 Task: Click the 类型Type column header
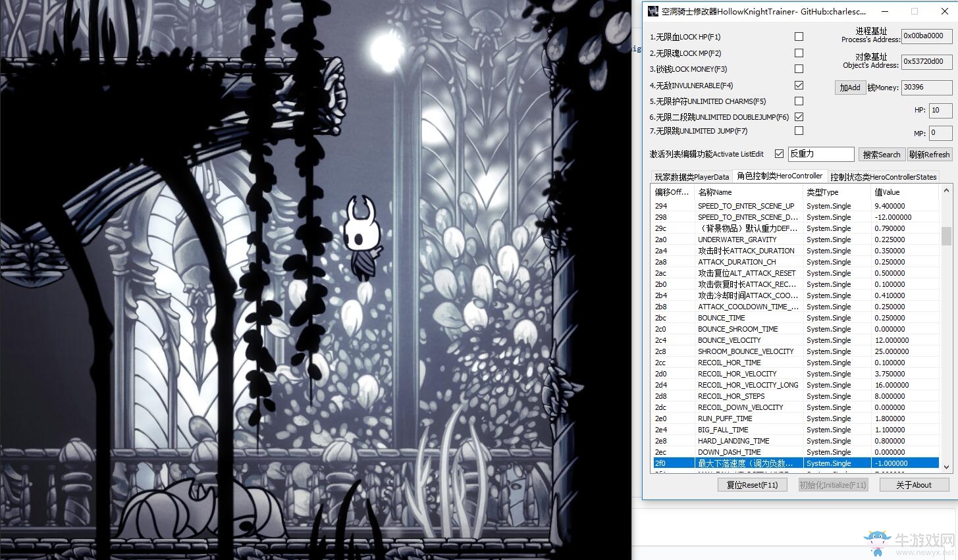(836, 192)
